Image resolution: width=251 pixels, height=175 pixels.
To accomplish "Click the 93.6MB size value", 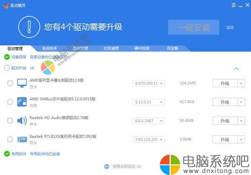I will [187, 120].
